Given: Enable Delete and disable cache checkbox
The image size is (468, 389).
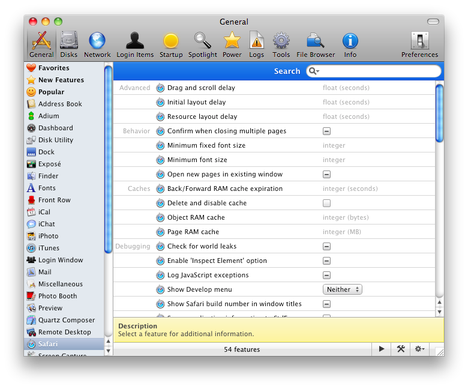Looking at the screenshot, I should pos(326,204).
